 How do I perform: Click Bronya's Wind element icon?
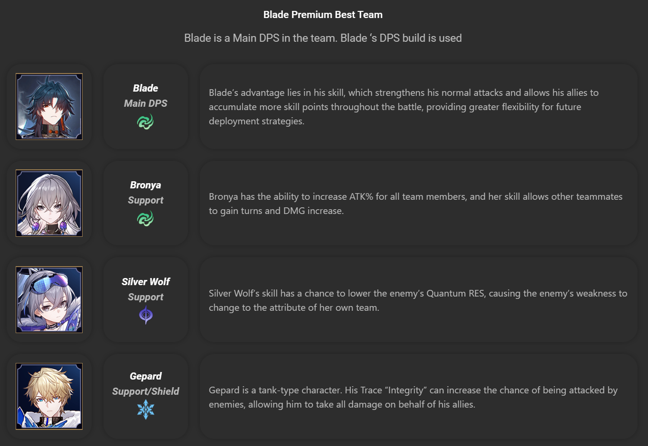tap(145, 219)
